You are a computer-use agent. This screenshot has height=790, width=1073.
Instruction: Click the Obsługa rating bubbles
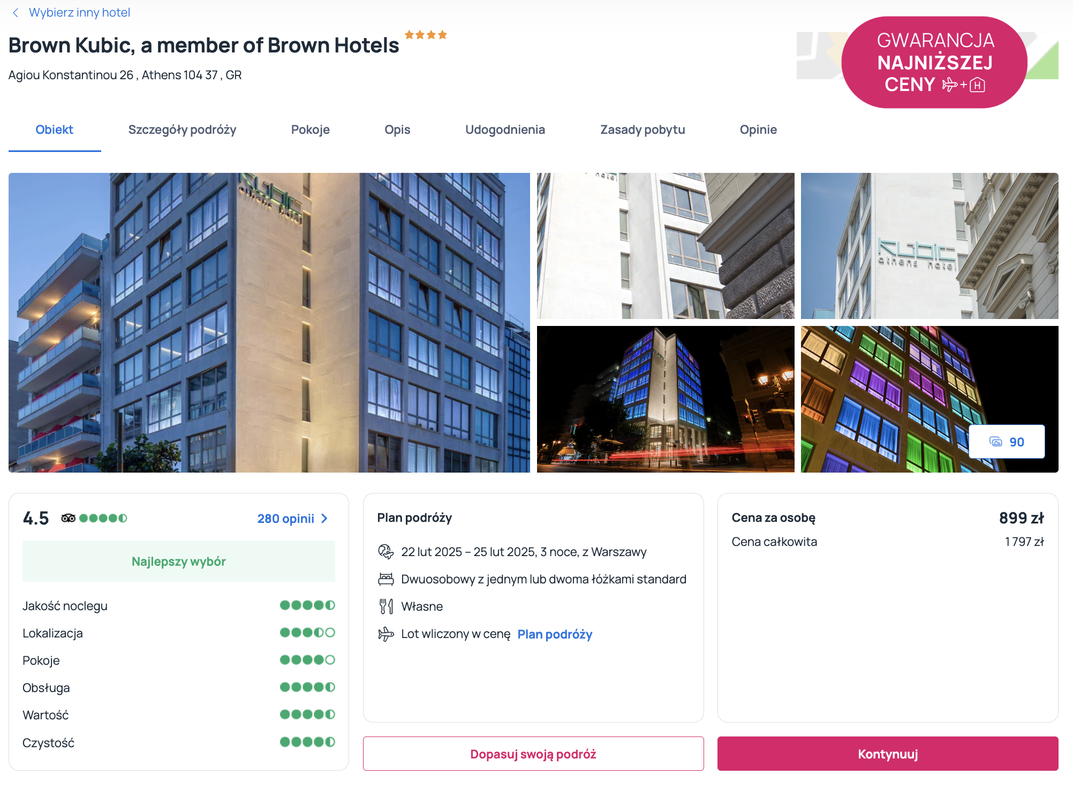coord(307,687)
